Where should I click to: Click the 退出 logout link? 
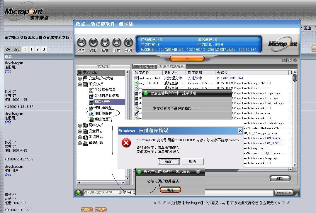pyautogui.click(x=307, y=28)
